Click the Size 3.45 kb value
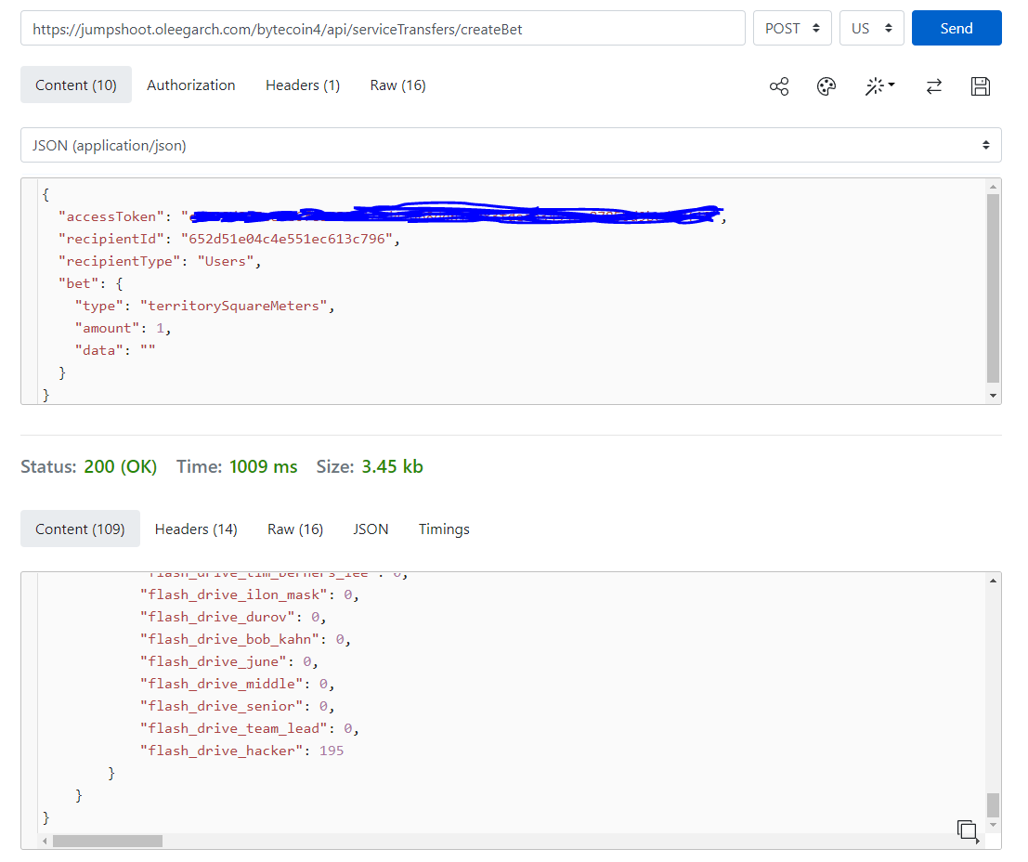 coord(392,466)
